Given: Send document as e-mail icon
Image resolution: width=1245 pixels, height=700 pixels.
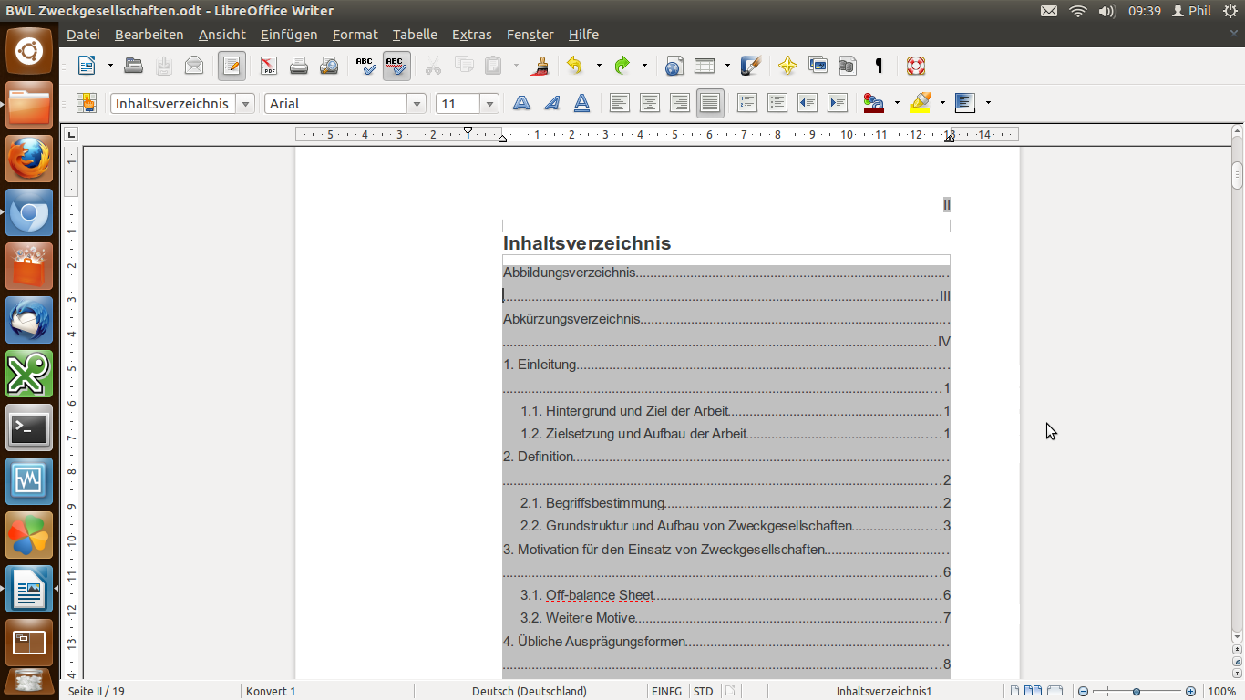Looking at the screenshot, I should tap(194, 66).
